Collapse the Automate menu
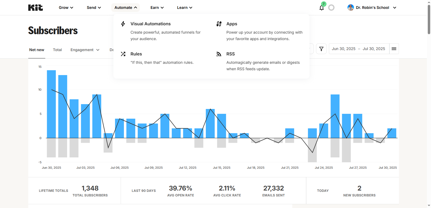Viewport: 431px width, 208px height. pos(126,8)
